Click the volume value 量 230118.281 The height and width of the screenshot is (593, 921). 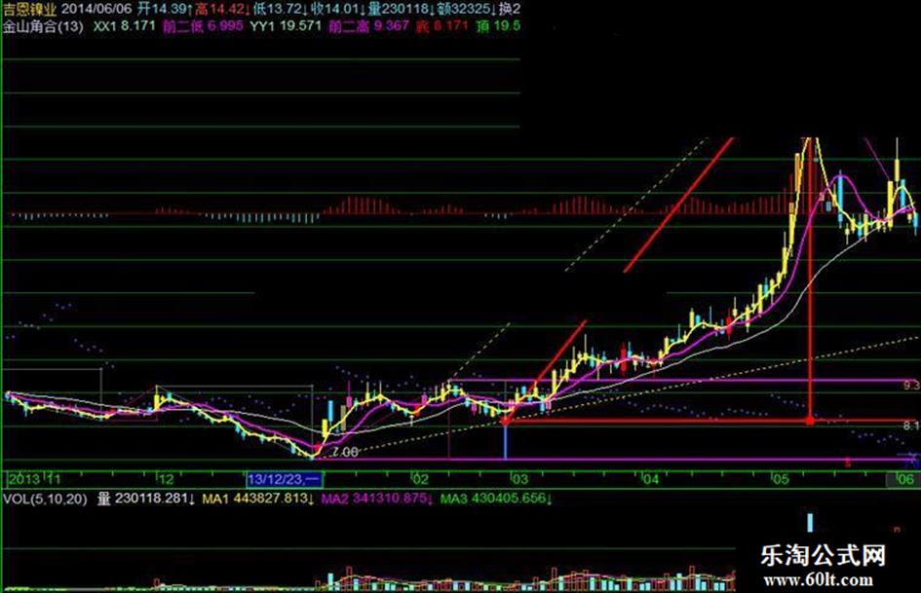point(146,500)
